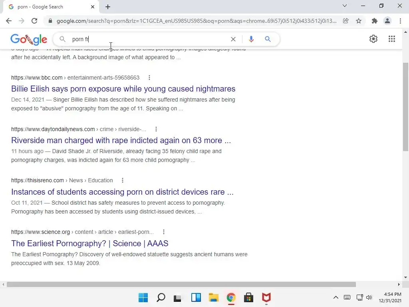Close the Google Search tab
409x307 pixels.
93,7
